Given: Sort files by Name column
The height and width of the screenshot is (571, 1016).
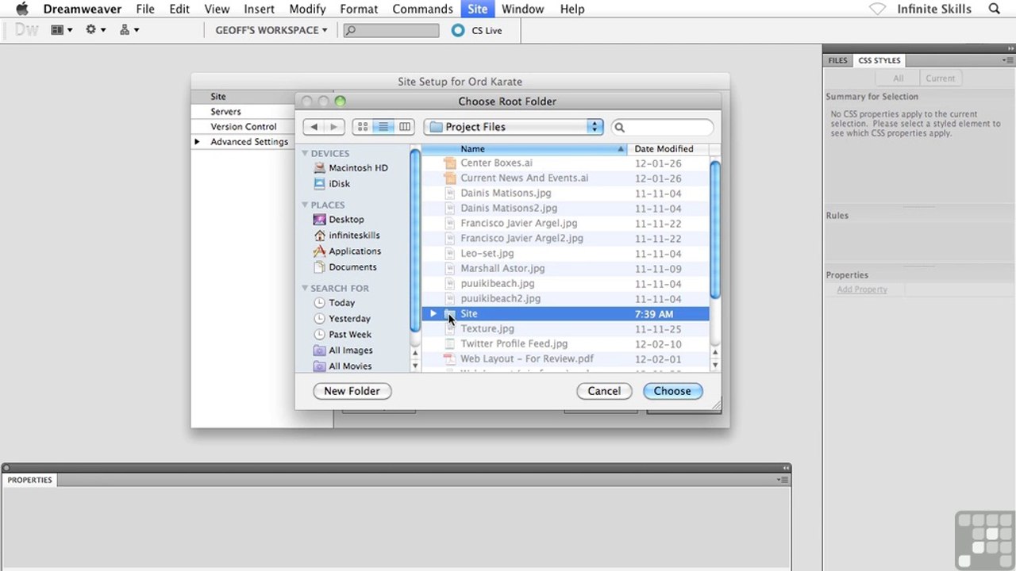Looking at the screenshot, I should tap(524, 149).
